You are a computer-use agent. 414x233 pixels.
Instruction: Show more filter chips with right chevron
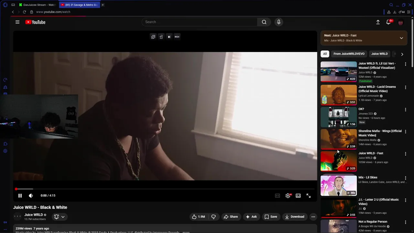coord(402,54)
